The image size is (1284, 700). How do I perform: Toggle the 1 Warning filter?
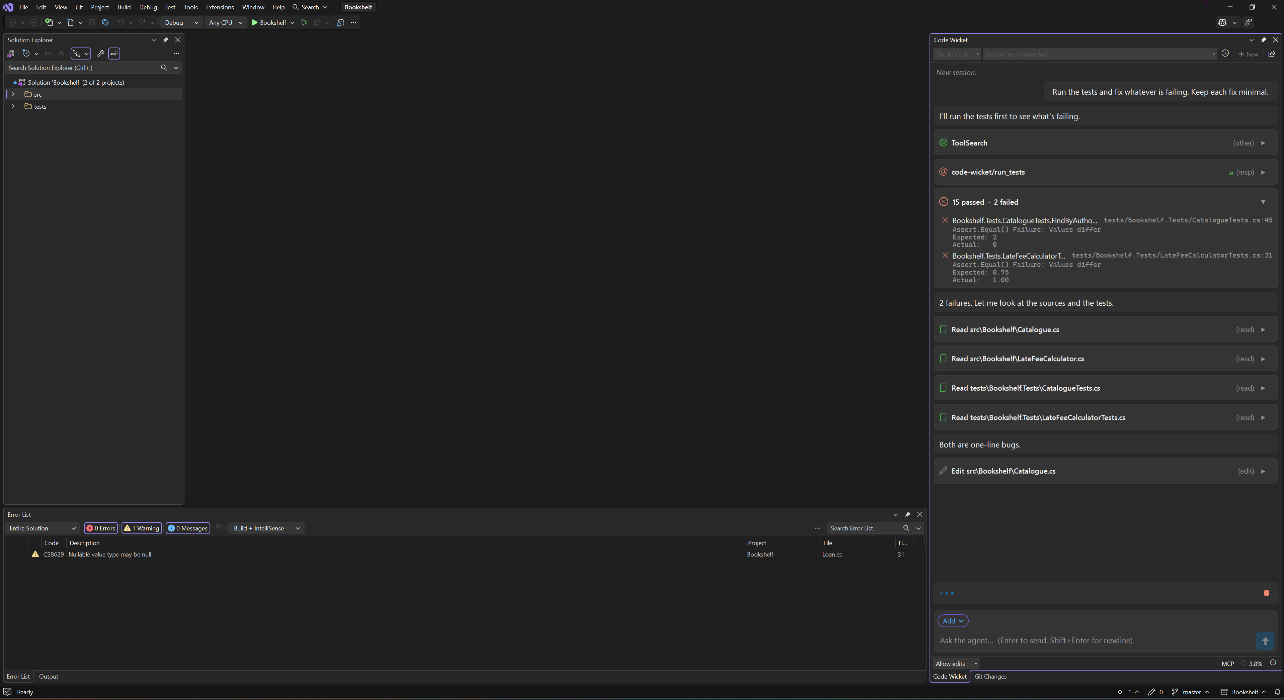coord(142,528)
